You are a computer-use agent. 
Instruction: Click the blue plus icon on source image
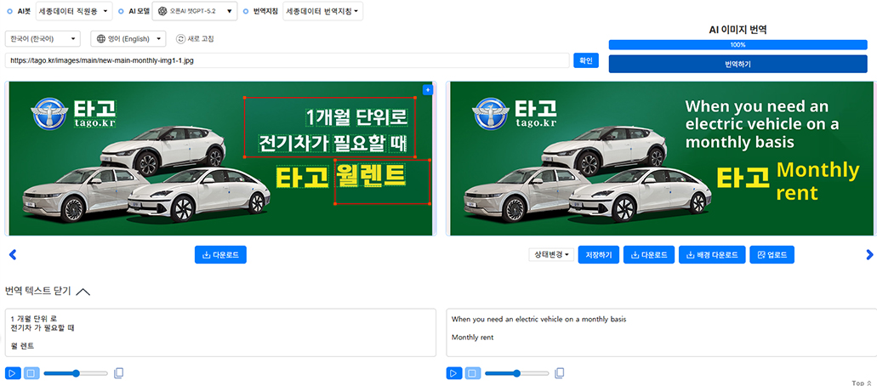[x=428, y=89]
